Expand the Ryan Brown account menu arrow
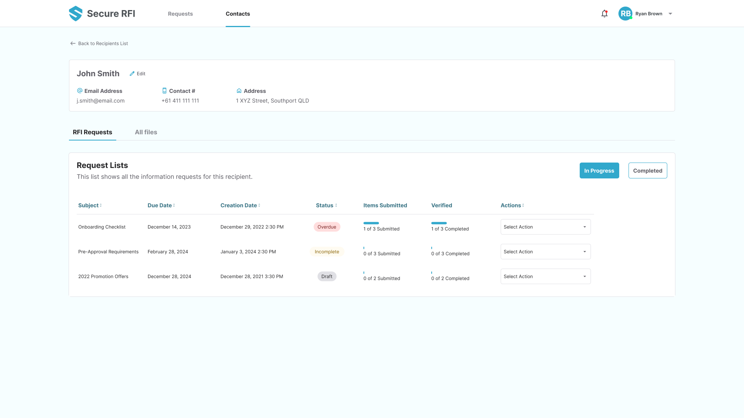744x418 pixels. tap(670, 14)
